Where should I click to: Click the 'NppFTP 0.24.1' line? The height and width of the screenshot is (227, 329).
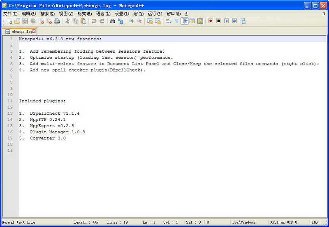point(42,119)
